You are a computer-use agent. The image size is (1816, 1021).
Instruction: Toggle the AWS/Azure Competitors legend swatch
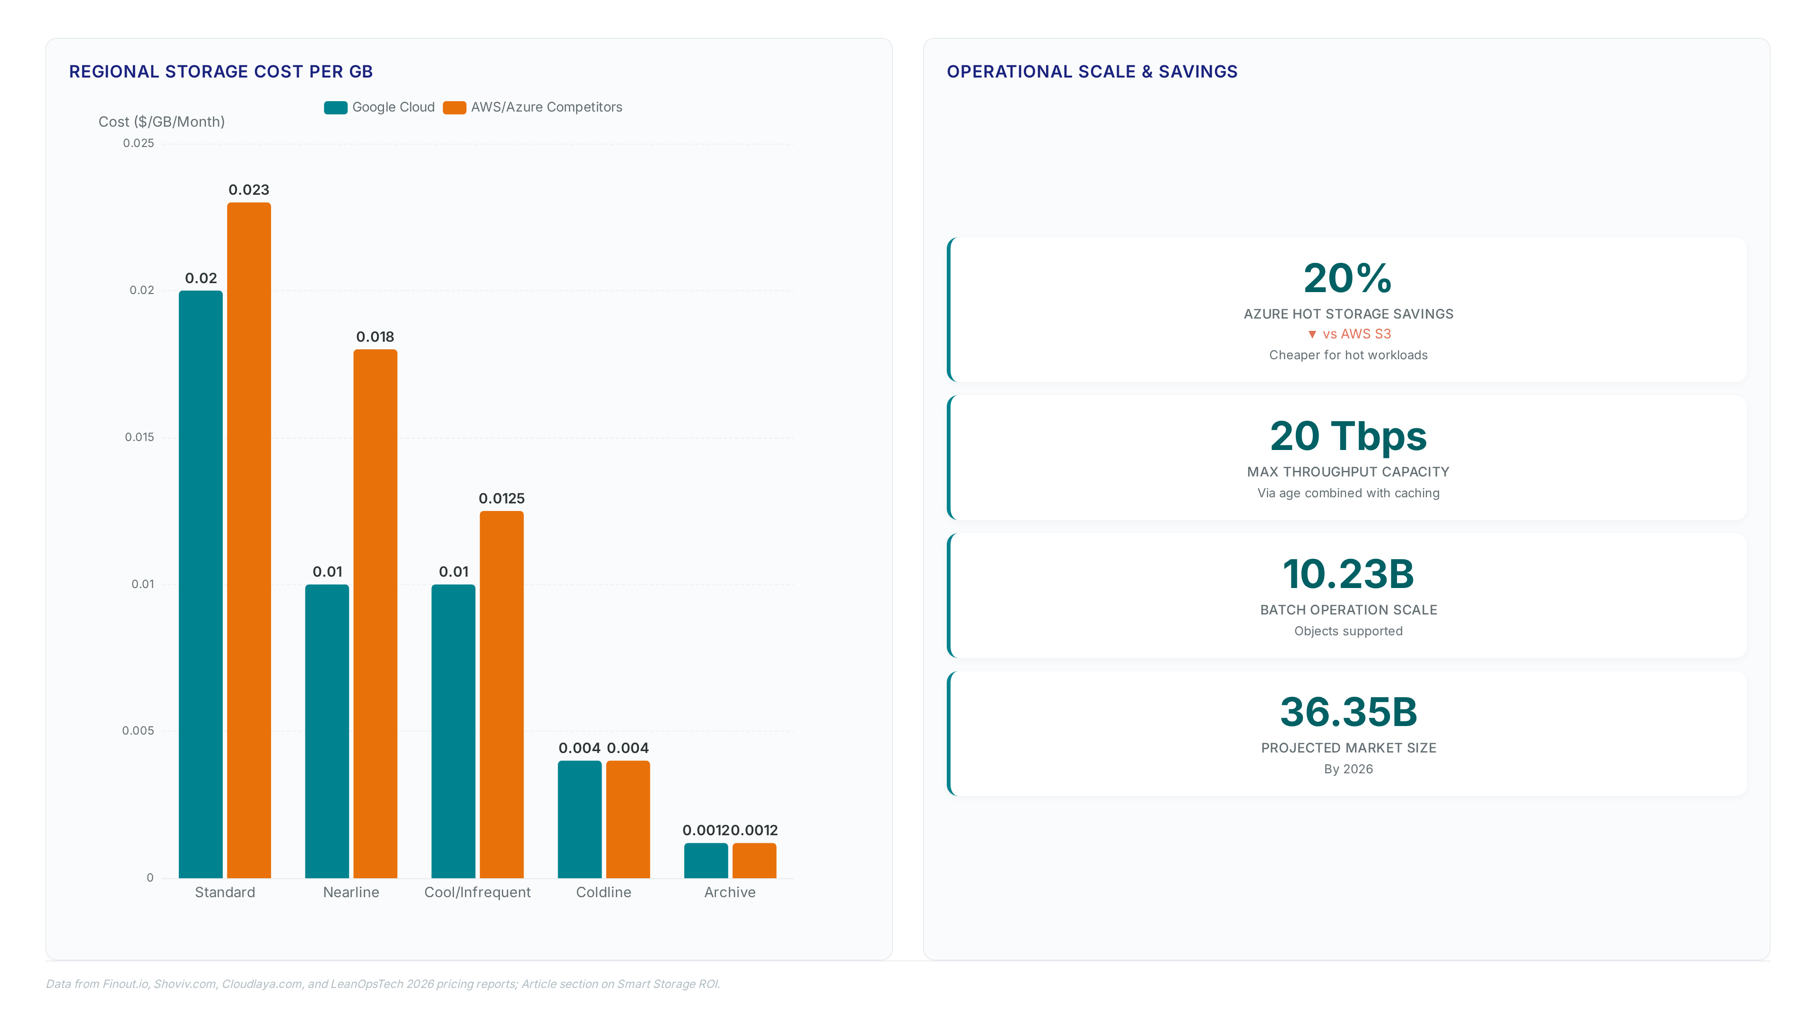click(x=454, y=107)
